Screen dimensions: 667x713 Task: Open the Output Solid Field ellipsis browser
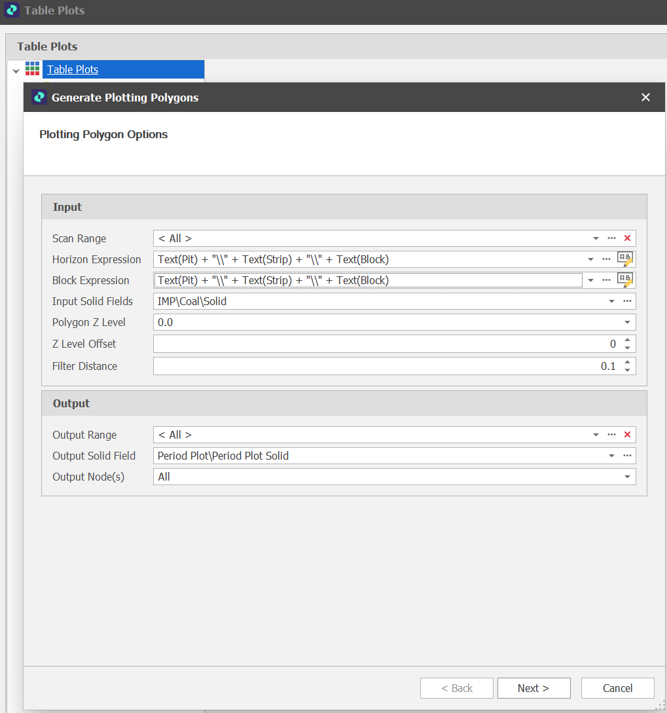click(626, 456)
